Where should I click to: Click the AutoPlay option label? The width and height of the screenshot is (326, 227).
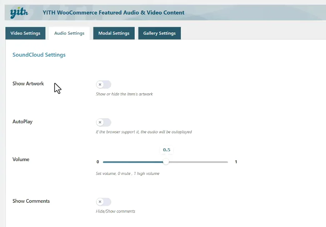click(x=23, y=122)
